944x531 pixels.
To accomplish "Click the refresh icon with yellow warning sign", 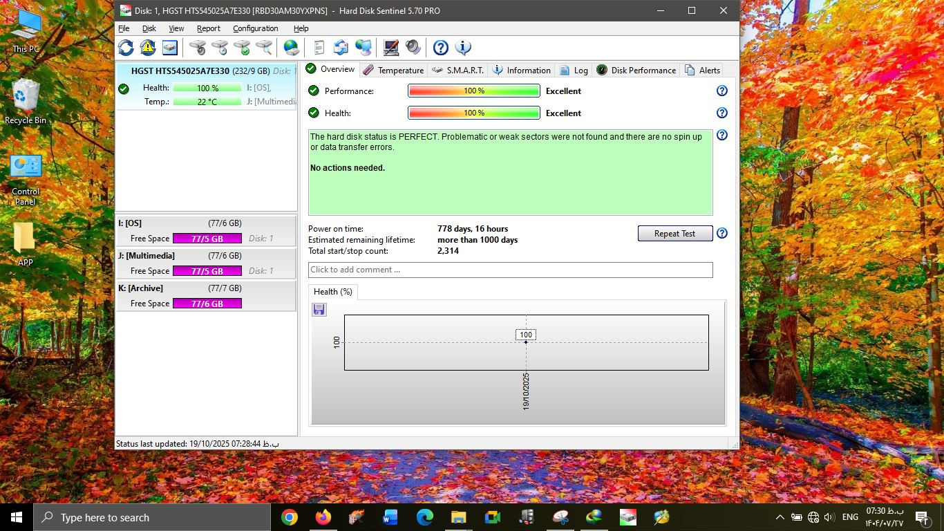I will pos(148,48).
